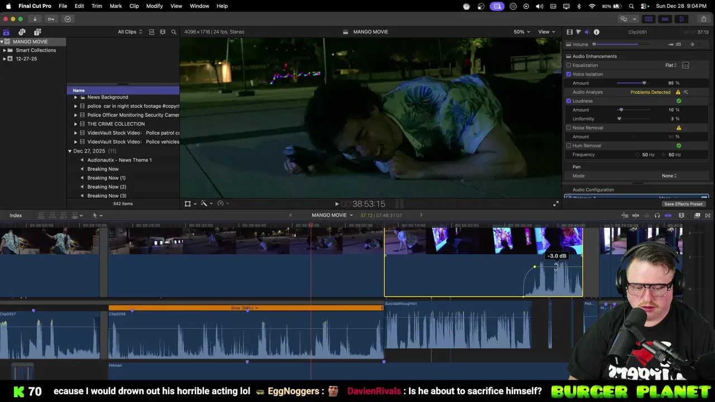Play the viewer from the play button
Viewport: 715px width, 402px height.
point(336,204)
